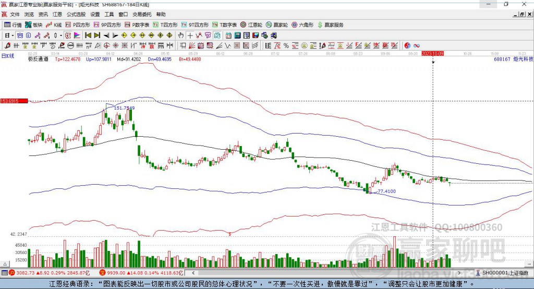
Task: Open the 帮助 menu
Action: (161, 14)
